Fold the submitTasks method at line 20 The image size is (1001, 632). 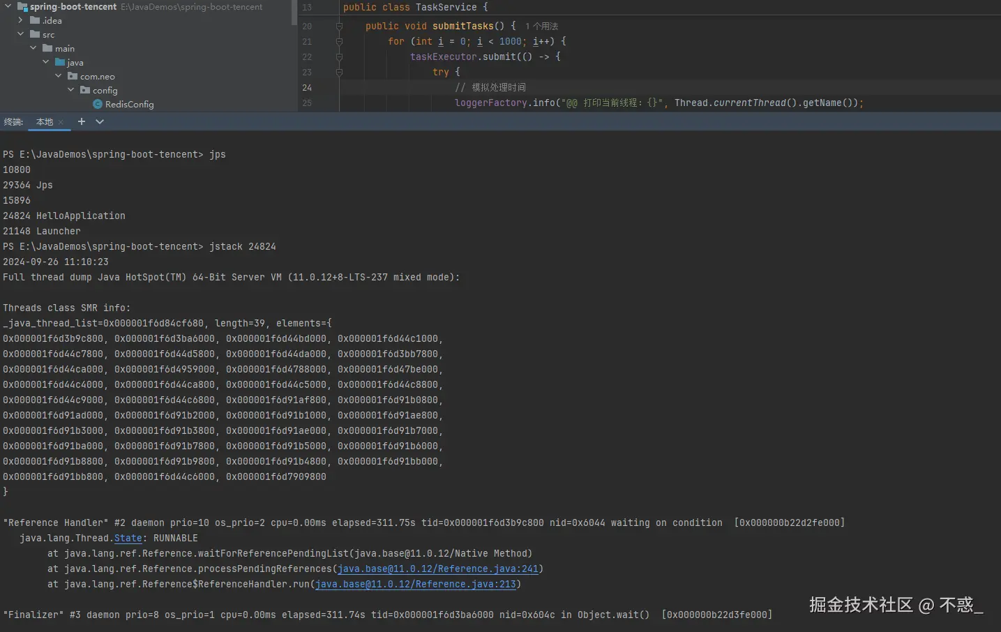(339, 27)
